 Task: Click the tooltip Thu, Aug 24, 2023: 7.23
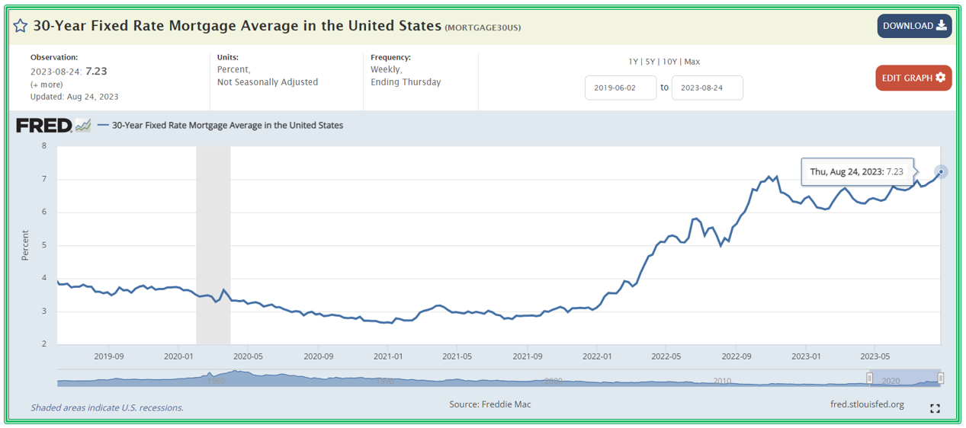(857, 172)
